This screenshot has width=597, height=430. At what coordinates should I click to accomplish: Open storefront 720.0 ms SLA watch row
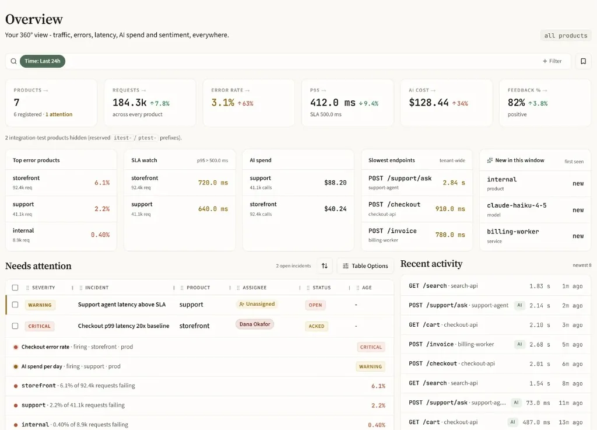click(180, 183)
